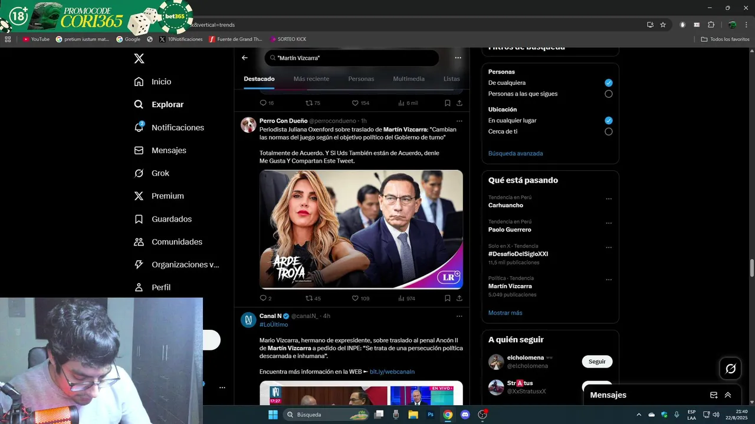Screen dimensions: 755x424
Task: Switch to Más reciente tab
Action: pos(311,79)
